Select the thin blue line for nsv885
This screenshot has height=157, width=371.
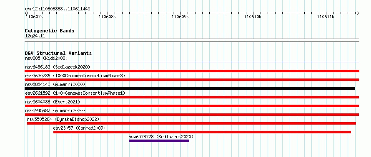(x=192, y=62)
